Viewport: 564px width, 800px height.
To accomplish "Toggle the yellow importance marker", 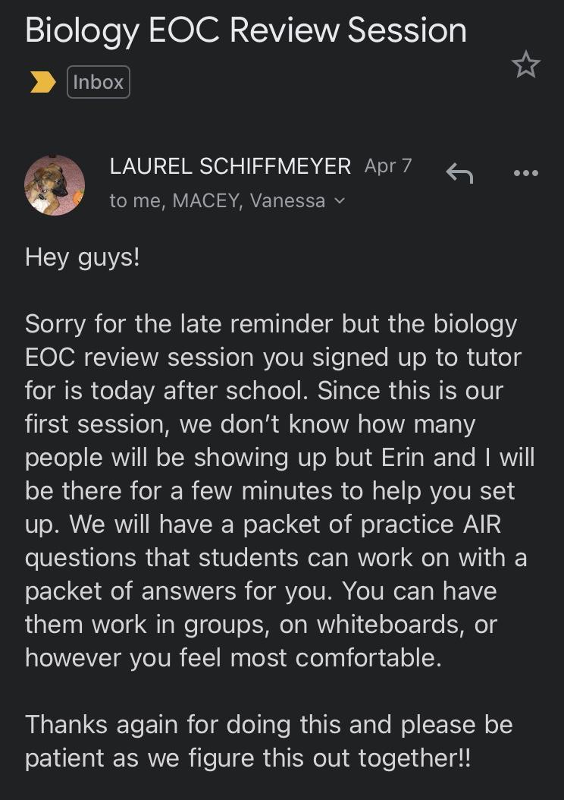I will [x=42, y=82].
